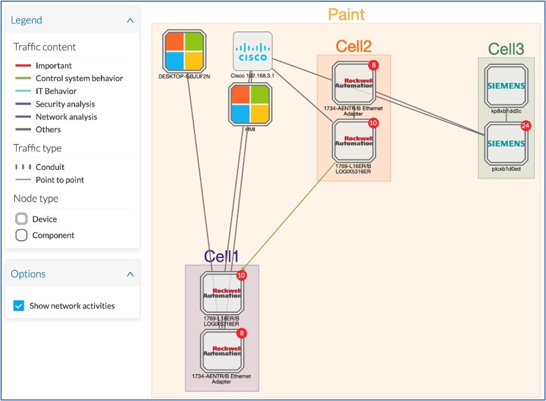Click the Cell1 group title

click(222, 257)
